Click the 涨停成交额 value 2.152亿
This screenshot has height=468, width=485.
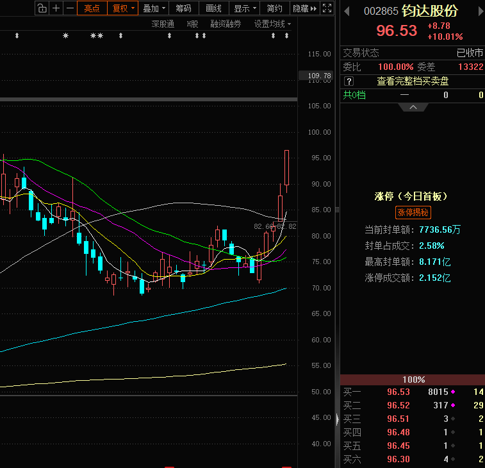(x=435, y=278)
